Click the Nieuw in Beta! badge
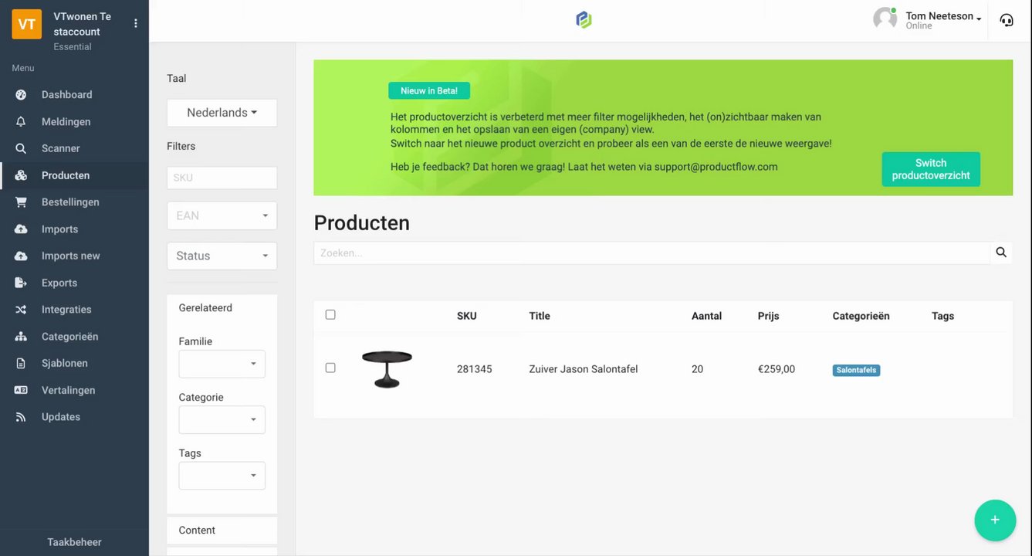 click(429, 90)
